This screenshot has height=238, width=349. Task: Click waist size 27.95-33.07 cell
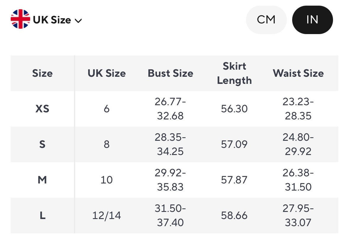coord(298,215)
